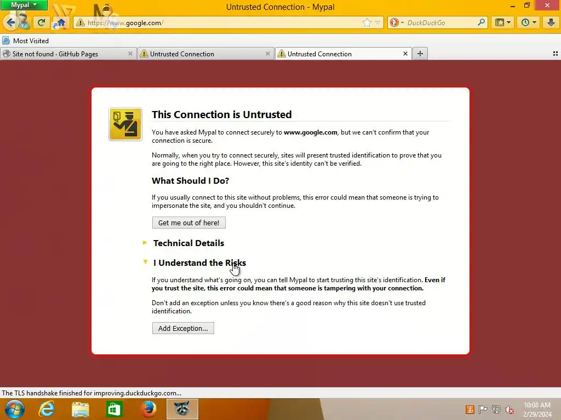Click the search magnifier icon
Image resolution: width=561 pixels, height=420 pixels.
482,22
